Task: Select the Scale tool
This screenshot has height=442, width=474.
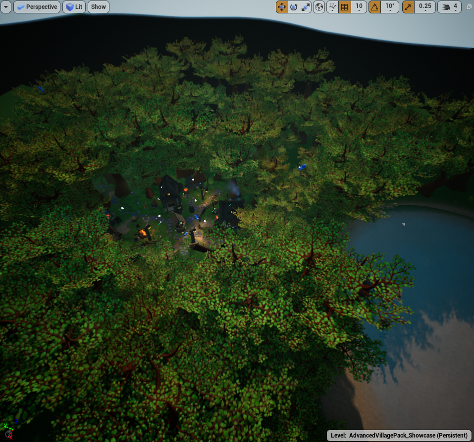Action: (305, 6)
